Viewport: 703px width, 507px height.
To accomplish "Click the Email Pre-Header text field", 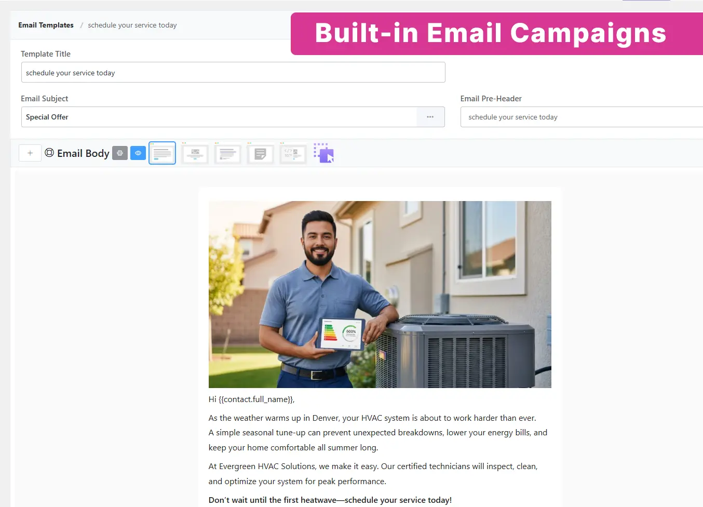I will [582, 117].
